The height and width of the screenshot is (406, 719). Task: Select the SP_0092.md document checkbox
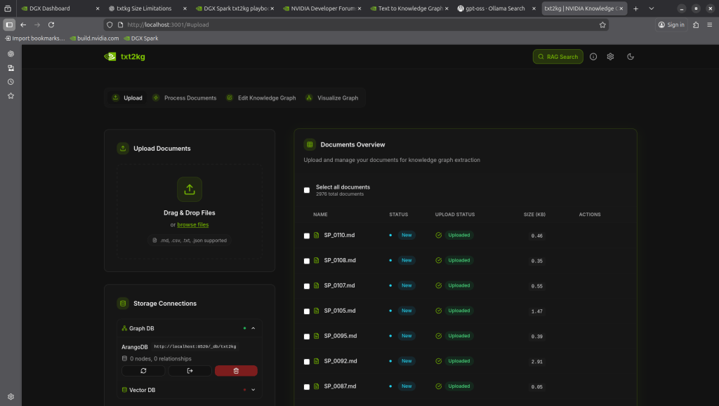point(306,362)
